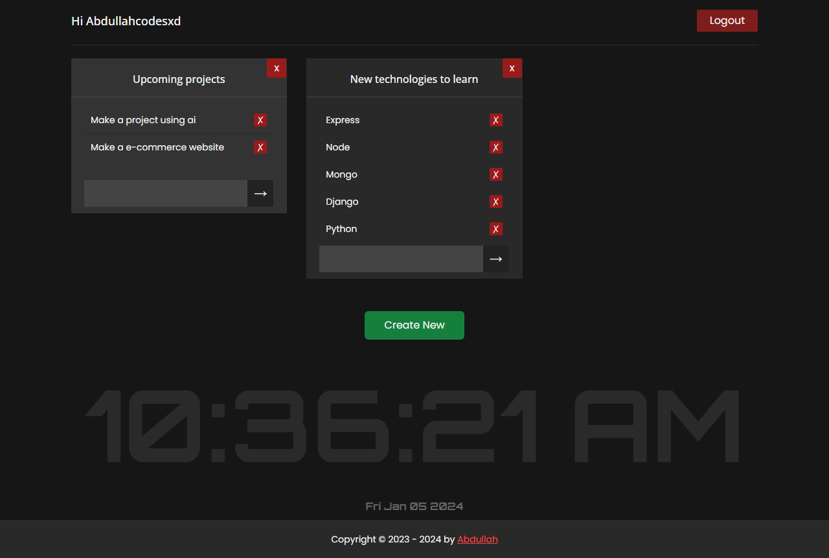Log out using the Logout button

(727, 21)
